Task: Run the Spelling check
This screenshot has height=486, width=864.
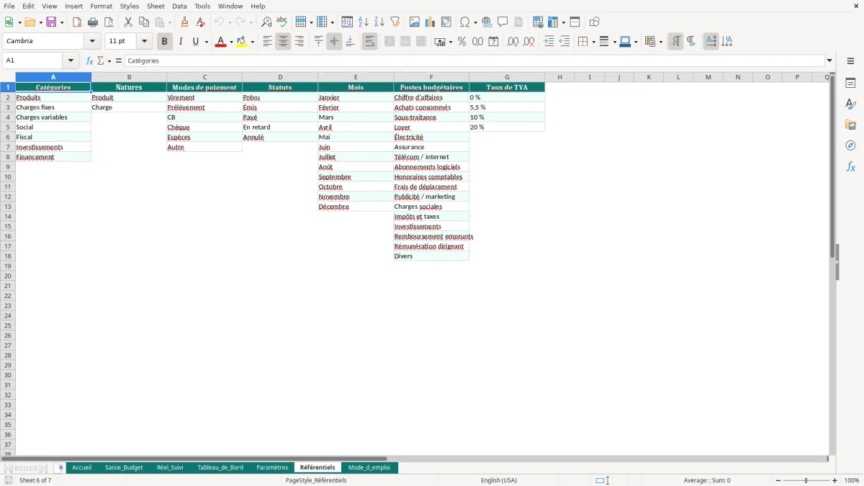Action: coord(282,22)
